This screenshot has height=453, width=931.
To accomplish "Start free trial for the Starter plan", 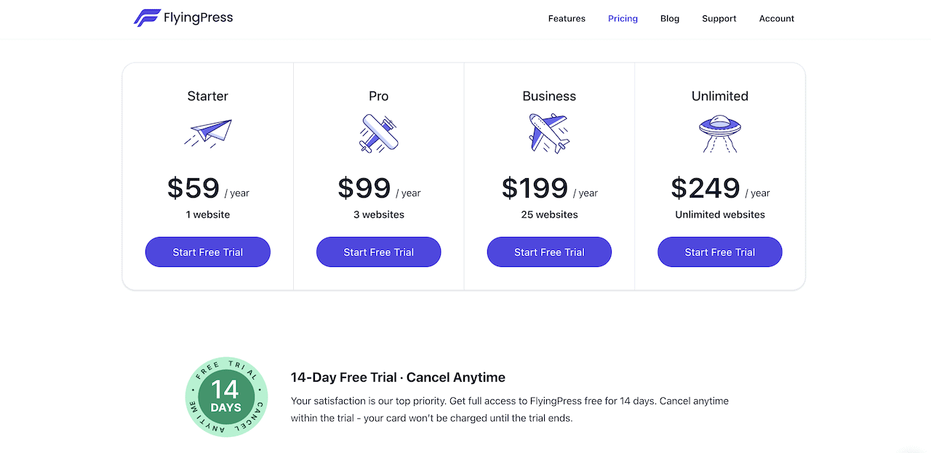I will [x=207, y=252].
